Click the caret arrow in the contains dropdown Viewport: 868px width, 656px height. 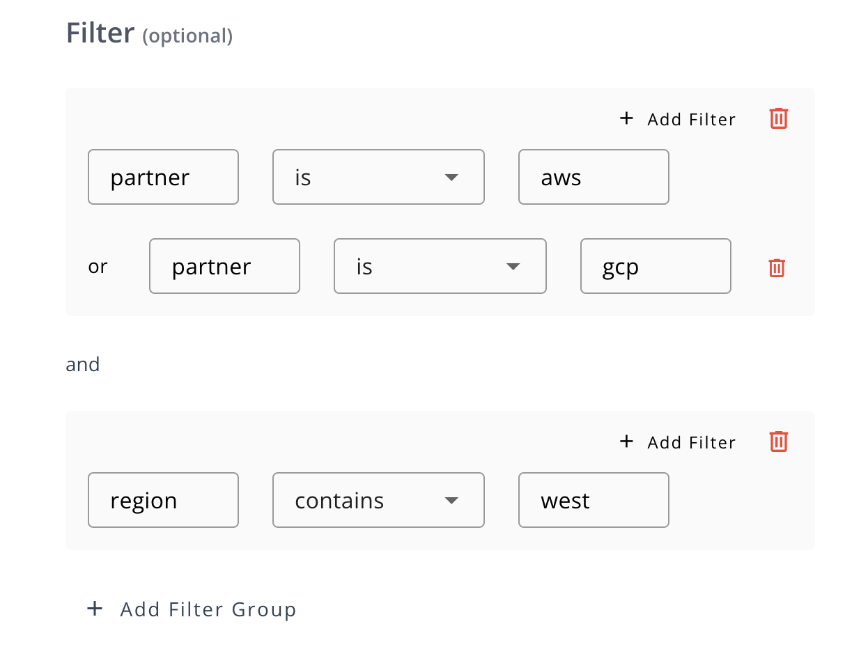[451, 501]
